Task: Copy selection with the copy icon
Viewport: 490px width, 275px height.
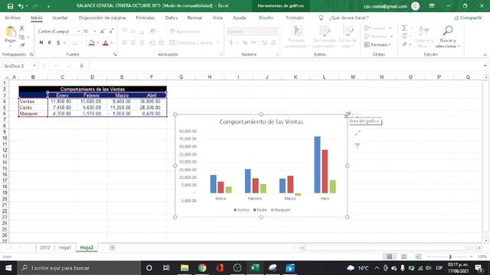Action: click(x=21, y=37)
